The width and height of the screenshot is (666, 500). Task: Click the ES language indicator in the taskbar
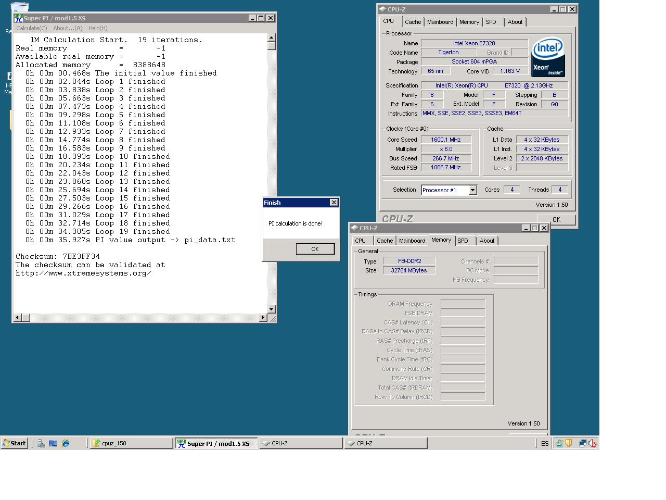click(545, 444)
